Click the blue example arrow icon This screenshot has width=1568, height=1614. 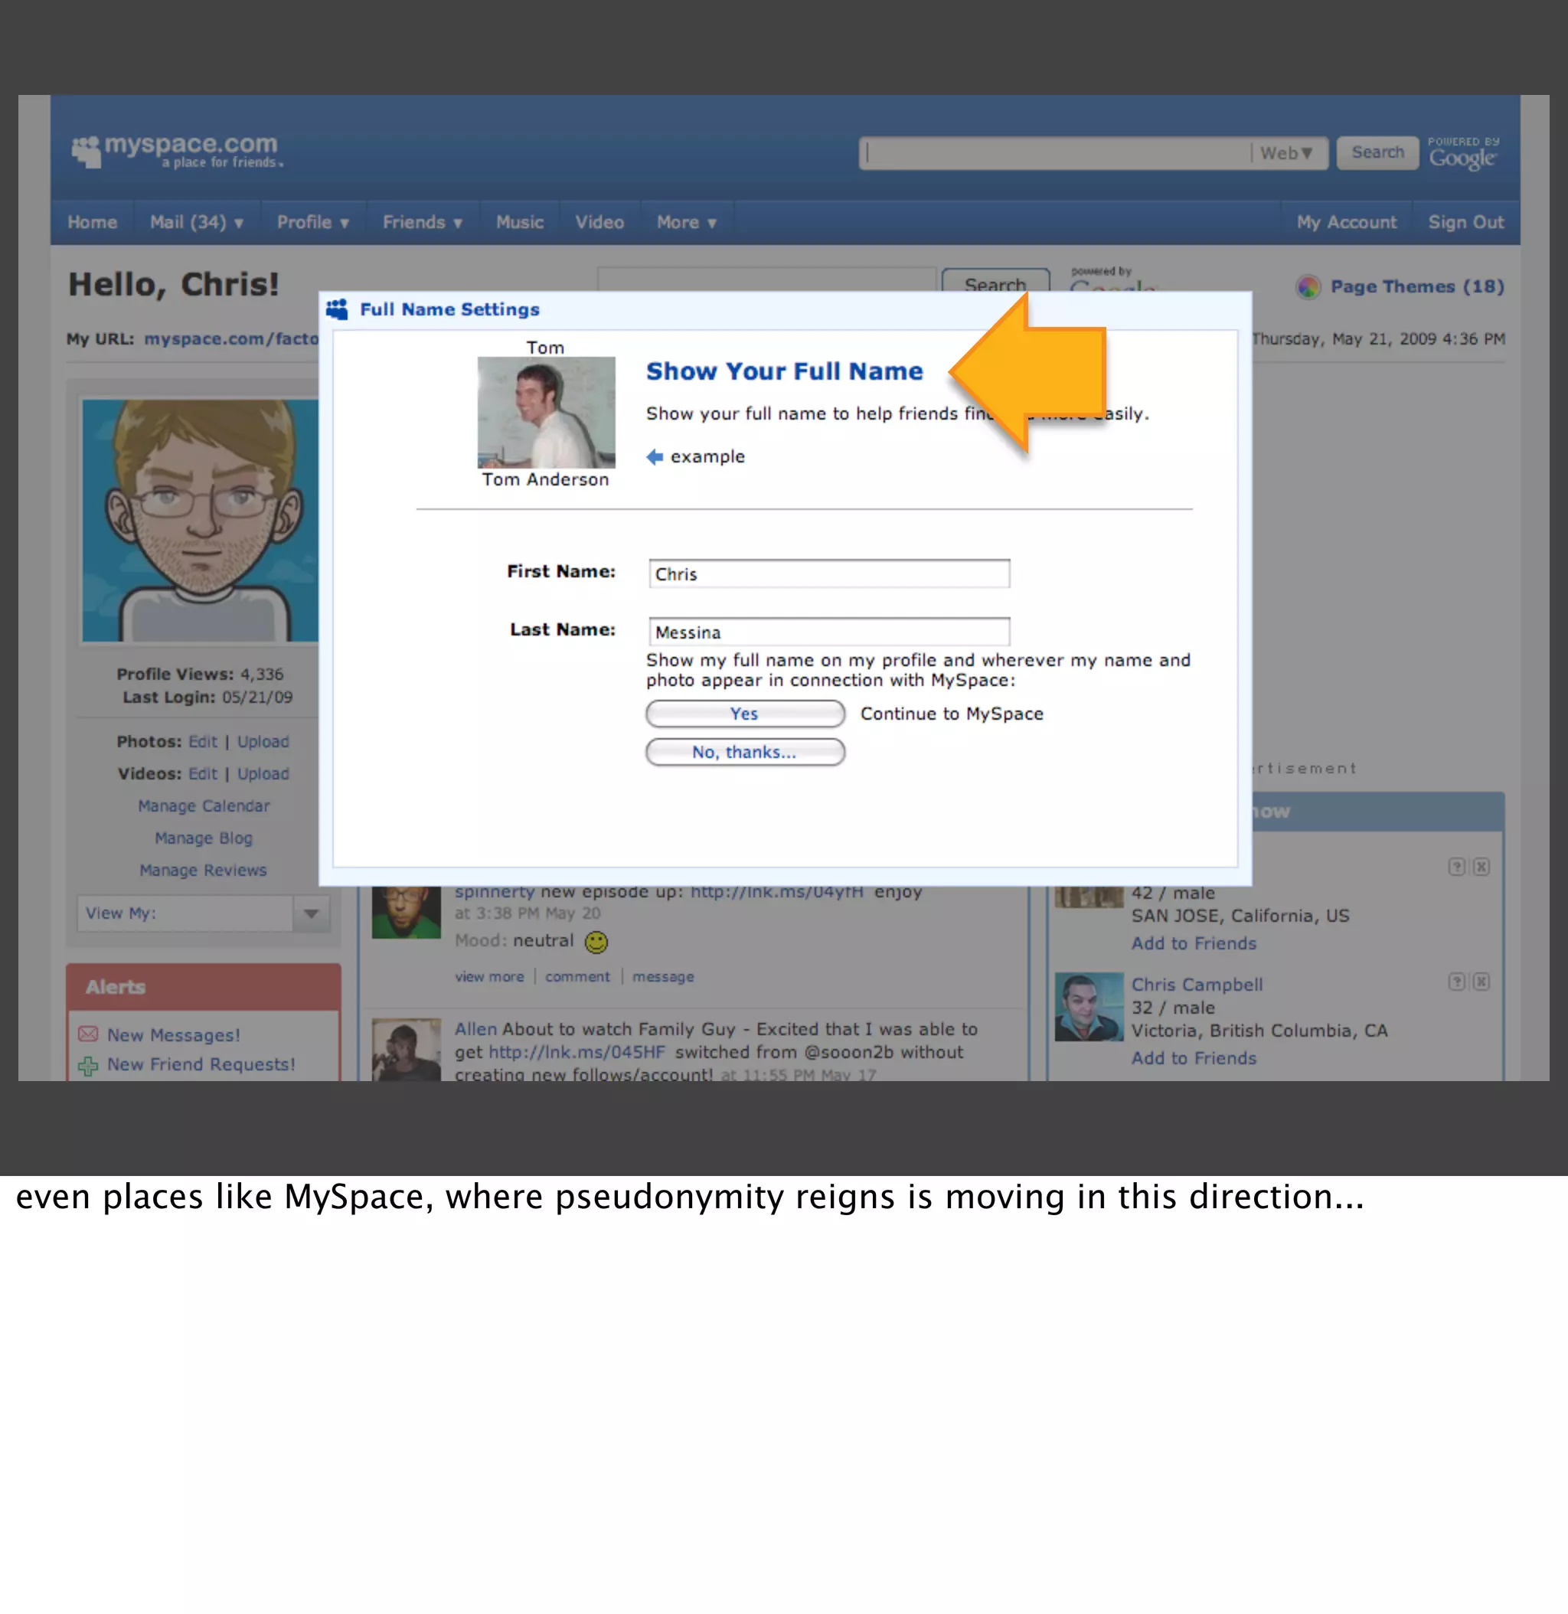click(x=655, y=457)
